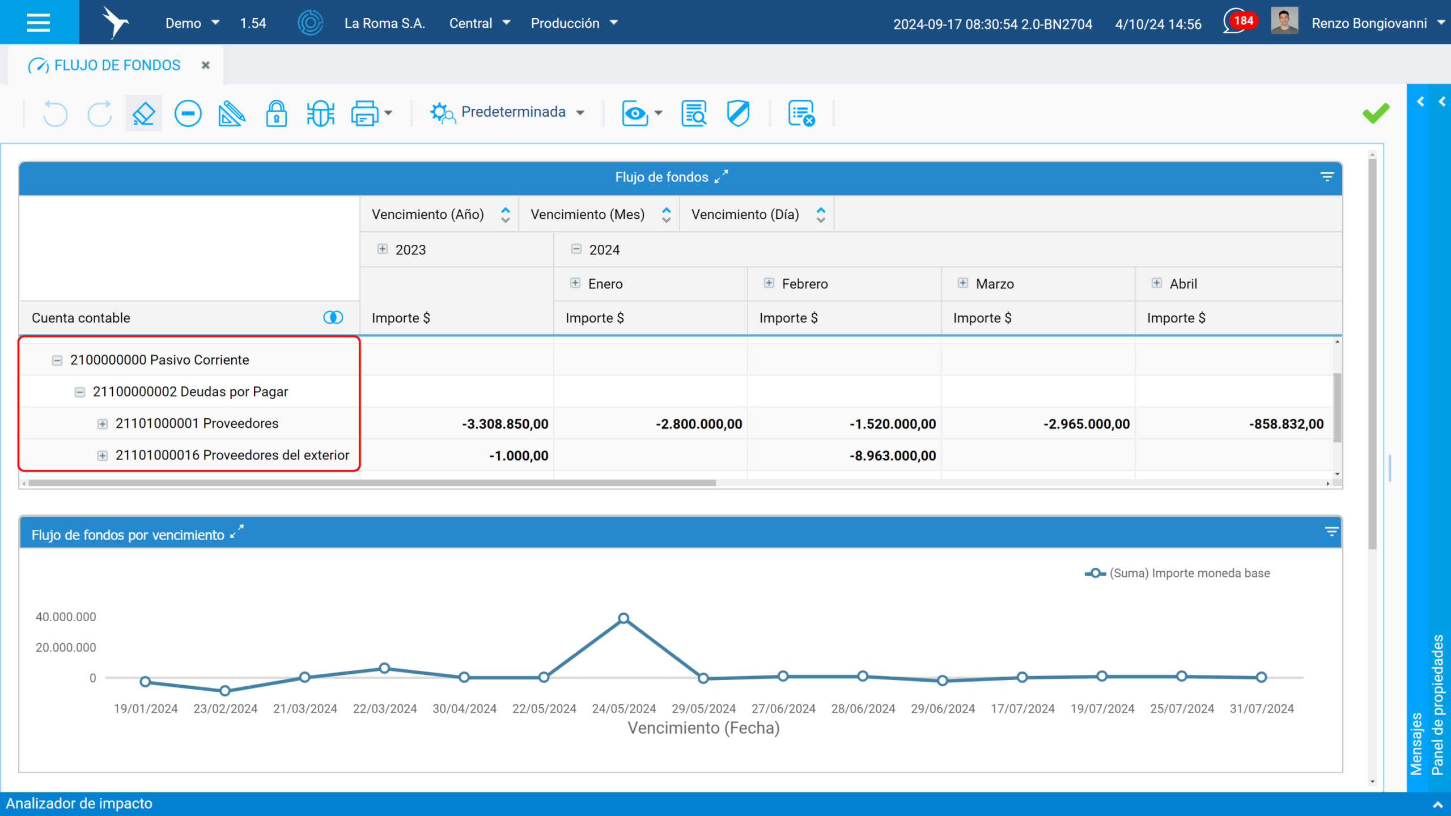The width and height of the screenshot is (1451, 816).
Task: Open the Panel de propiedades side tab
Action: coord(1438,704)
